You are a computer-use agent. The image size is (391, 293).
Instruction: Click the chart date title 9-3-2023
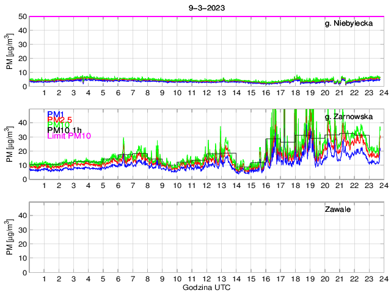(205, 8)
